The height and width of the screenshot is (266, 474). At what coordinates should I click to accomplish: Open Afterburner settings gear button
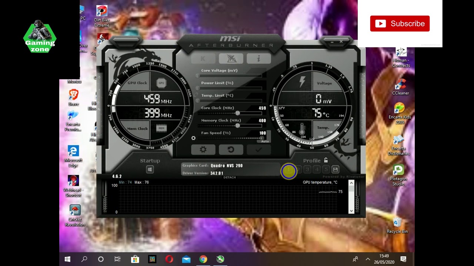pos(203,150)
